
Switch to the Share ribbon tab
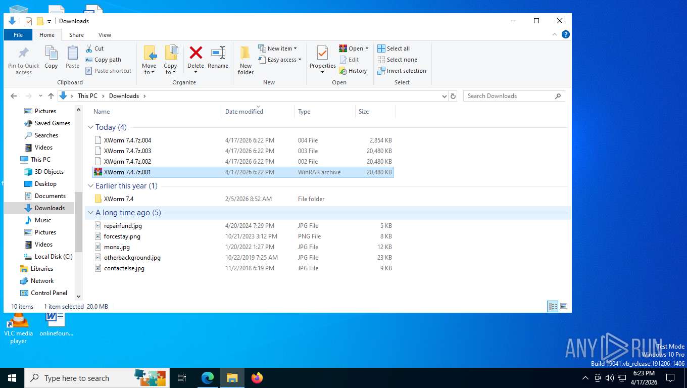pyautogui.click(x=77, y=35)
